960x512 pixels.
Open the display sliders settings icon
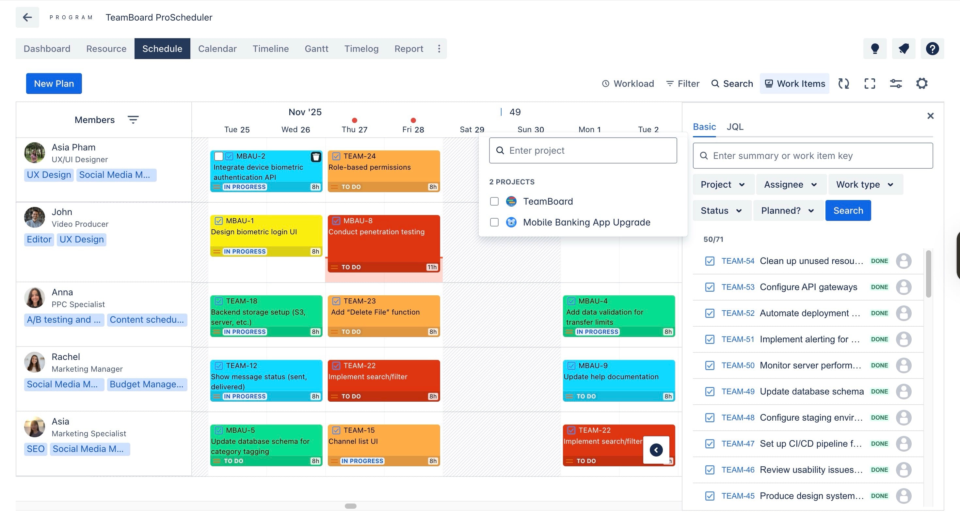point(896,84)
